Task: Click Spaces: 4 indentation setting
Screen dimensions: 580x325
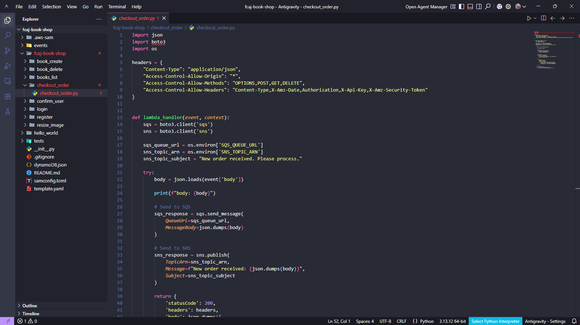Action: (365, 321)
